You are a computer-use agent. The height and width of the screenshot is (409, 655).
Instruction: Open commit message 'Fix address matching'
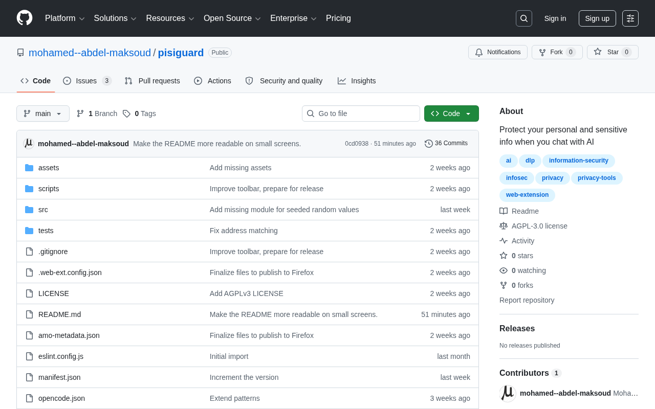pos(244,231)
